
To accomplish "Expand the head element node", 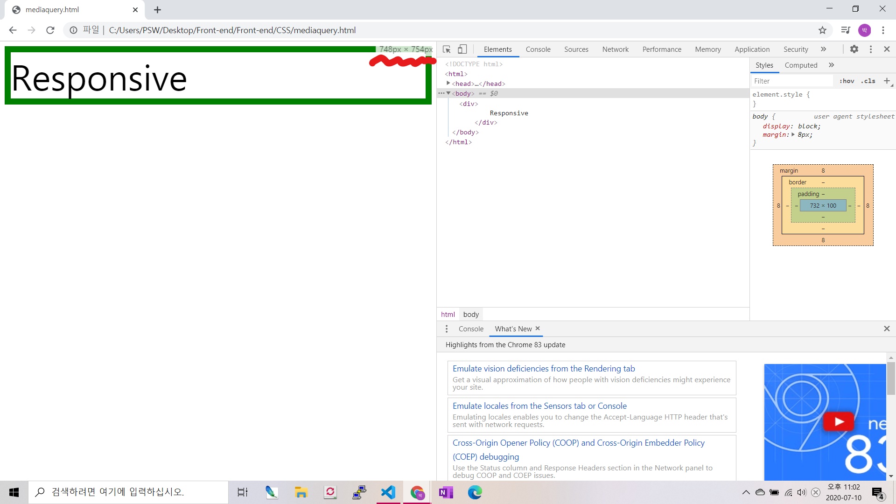I will tap(448, 84).
